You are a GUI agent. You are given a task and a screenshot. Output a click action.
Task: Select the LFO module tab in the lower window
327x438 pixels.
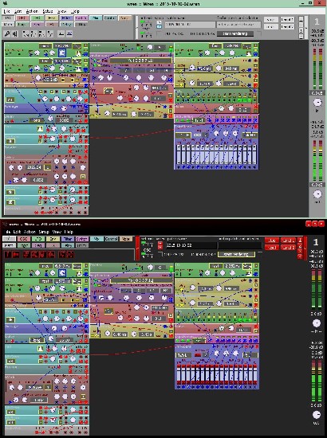[38, 239]
